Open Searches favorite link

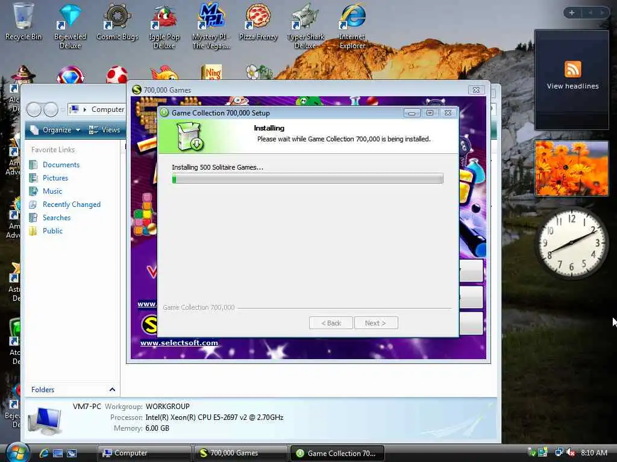[57, 218]
